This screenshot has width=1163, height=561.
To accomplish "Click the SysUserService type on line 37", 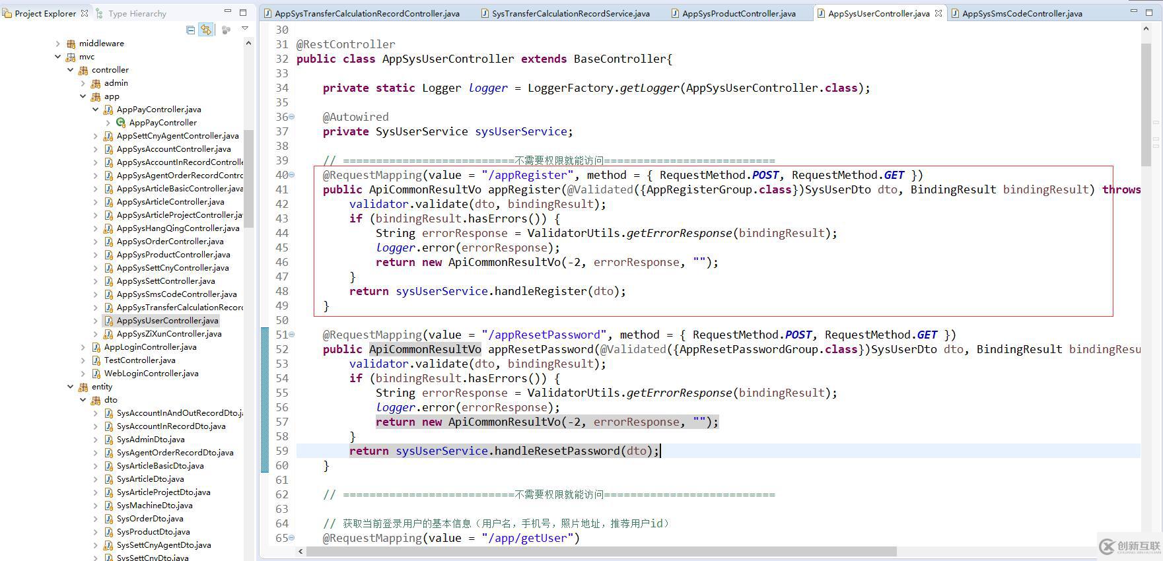I will point(421,131).
